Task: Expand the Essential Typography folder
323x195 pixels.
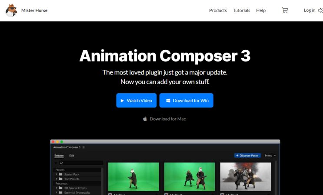Action: [x=56, y=192]
